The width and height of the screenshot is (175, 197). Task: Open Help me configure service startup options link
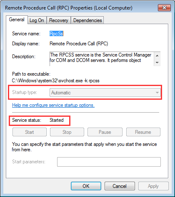pyautogui.click(x=53, y=105)
